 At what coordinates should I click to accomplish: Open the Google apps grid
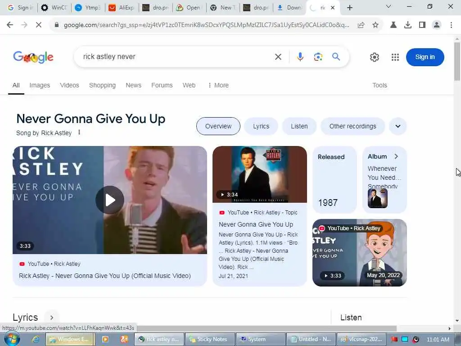tap(395, 57)
